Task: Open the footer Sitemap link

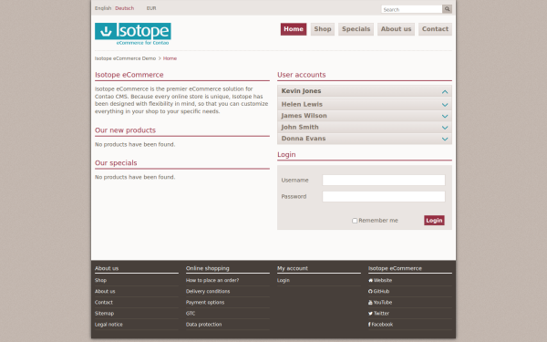Action: click(x=104, y=314)
